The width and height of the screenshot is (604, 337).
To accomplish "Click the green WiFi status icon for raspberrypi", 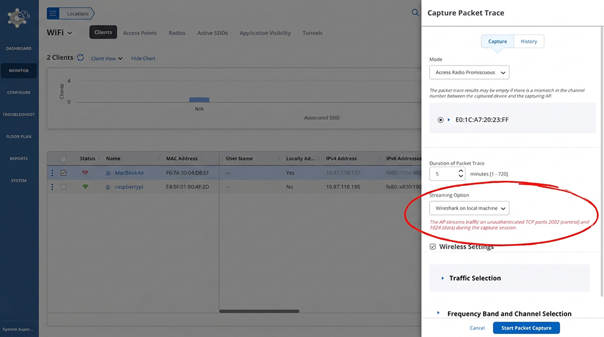I will click(x=85, y=187).
